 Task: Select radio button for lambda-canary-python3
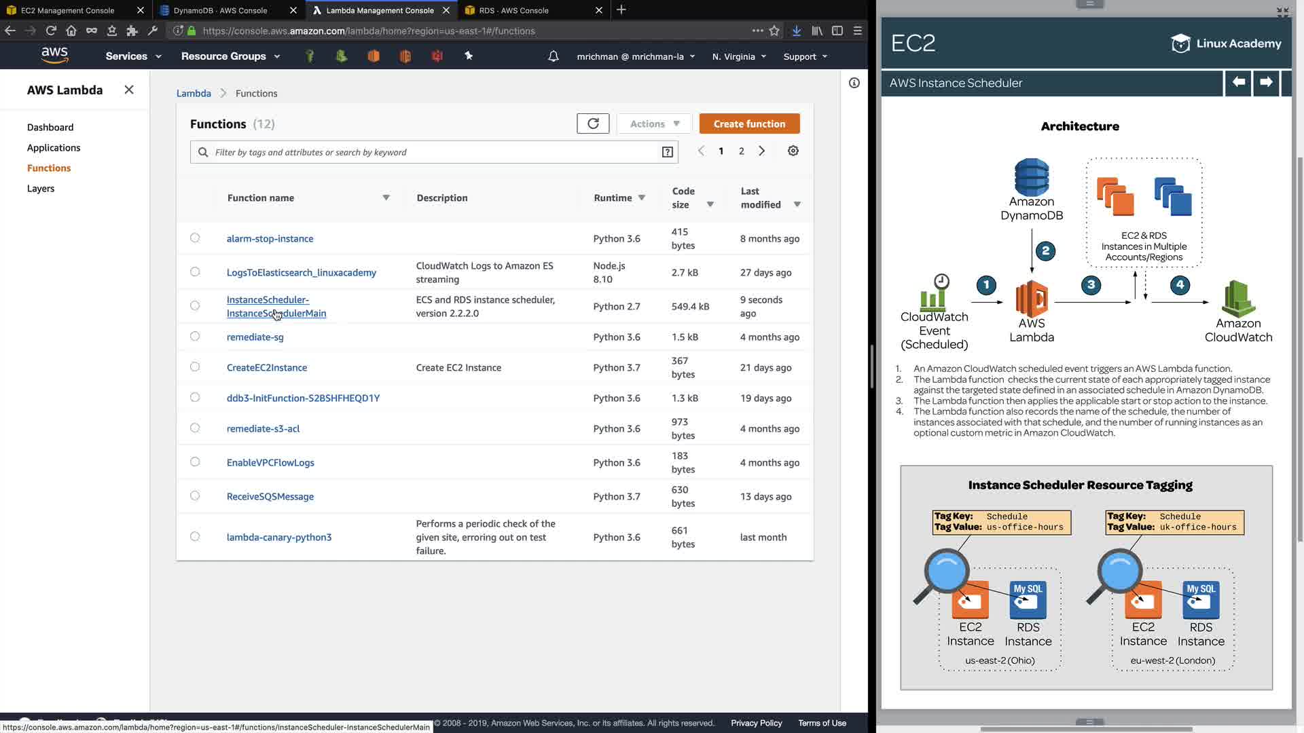click(195, 536)
